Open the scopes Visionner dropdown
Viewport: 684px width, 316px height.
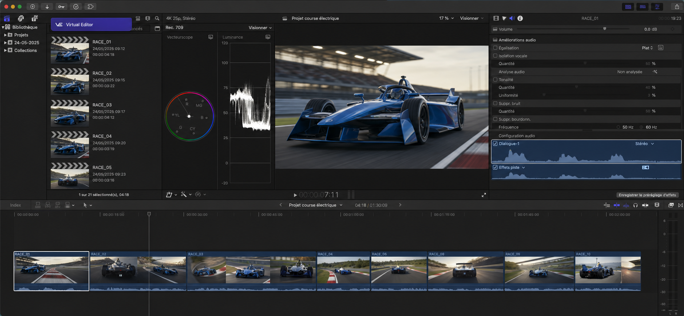(260, 27)
